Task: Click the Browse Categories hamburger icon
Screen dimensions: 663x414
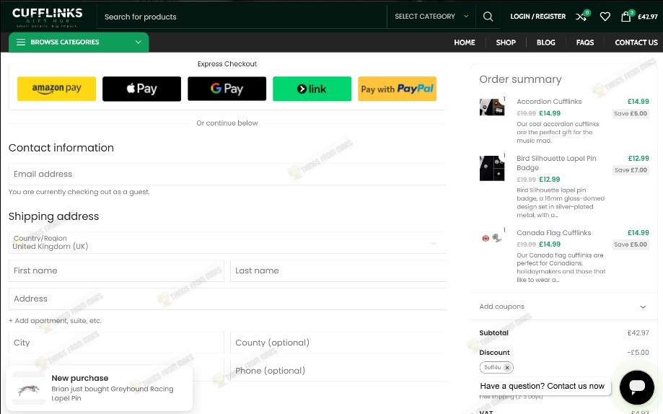Action: (21, 43)
